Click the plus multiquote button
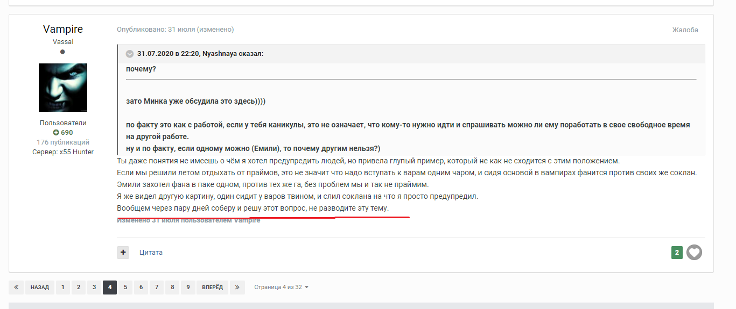The height and width of the screenshot is (309, 736). 123,252
